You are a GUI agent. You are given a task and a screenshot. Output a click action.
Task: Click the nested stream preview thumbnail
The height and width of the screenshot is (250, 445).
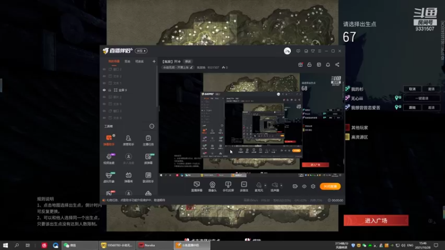pos(251,124)
